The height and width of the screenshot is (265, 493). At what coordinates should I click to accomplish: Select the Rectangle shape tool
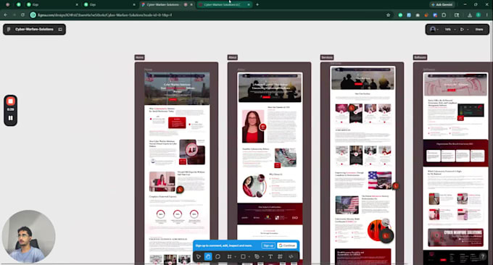pyautogui.click(x=243, y=256)
